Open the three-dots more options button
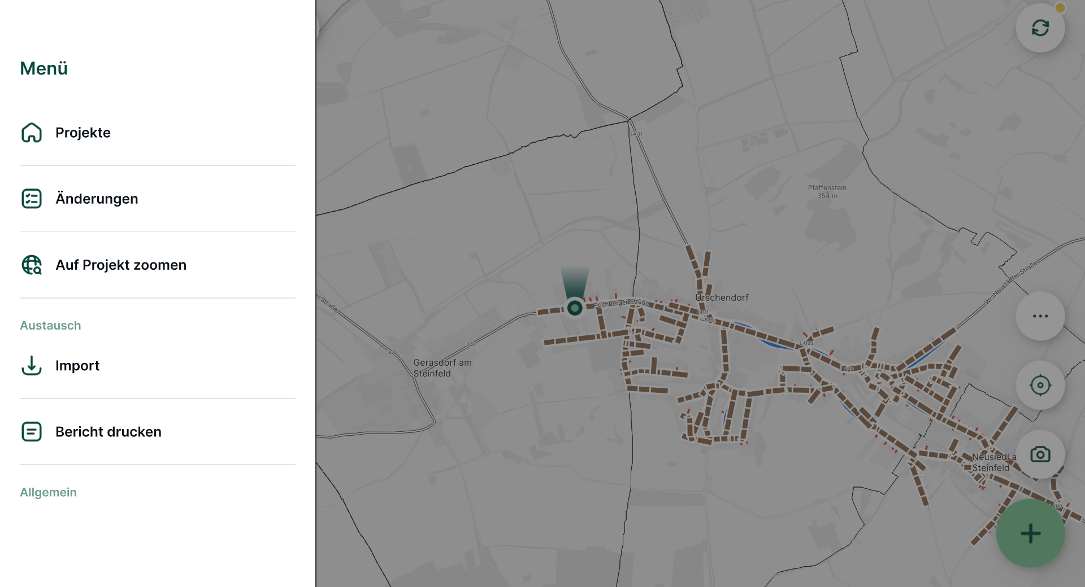Screen dimensions: 1085x587 click(x=1040, y=316)
